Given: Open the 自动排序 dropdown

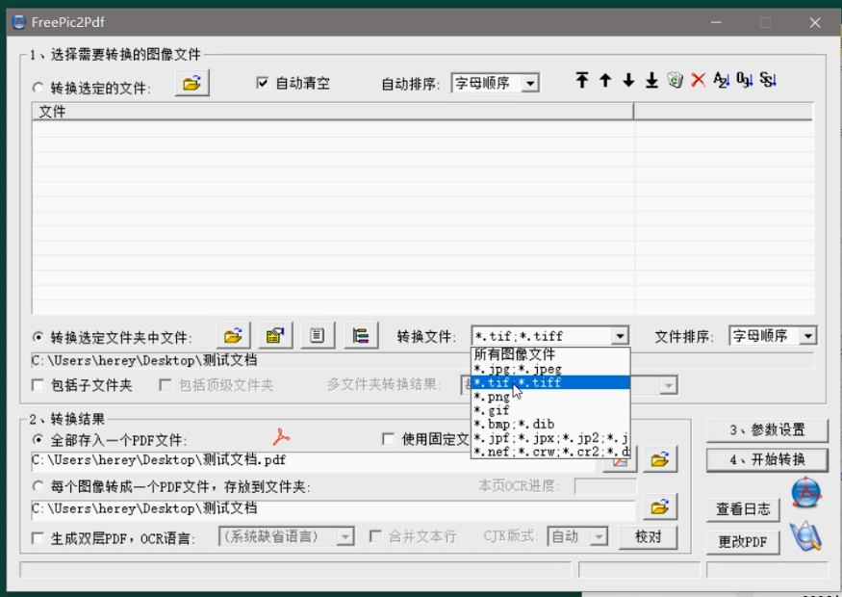Looking at the screenshot, I should [530, 83].
